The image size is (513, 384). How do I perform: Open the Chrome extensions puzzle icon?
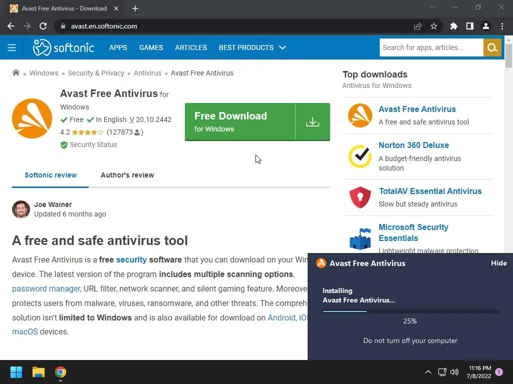tap(454, 26)
